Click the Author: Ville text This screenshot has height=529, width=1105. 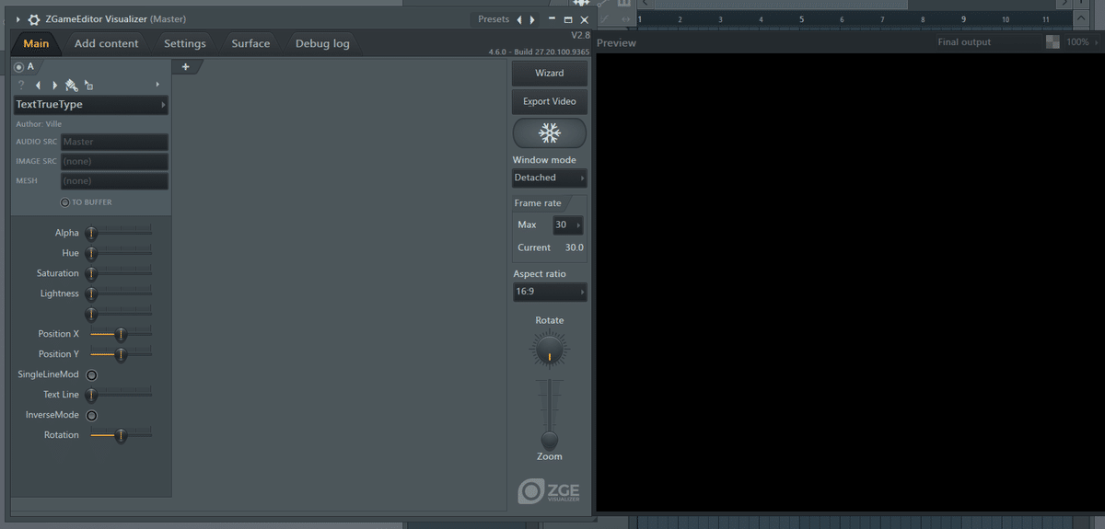(x=39, y=124)
